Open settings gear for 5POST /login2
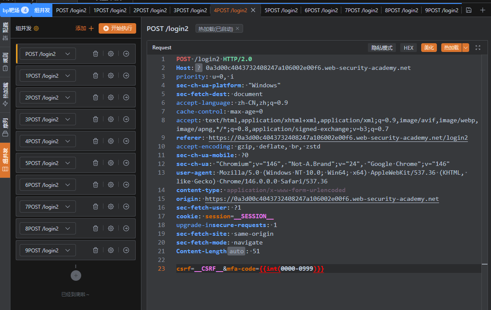The image size is (491, 310). pos(111,163)
